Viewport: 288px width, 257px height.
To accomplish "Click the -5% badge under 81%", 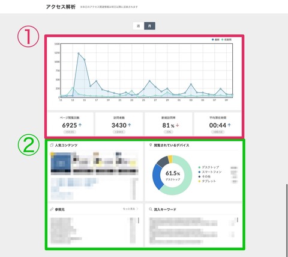I will tap(169, 132).
